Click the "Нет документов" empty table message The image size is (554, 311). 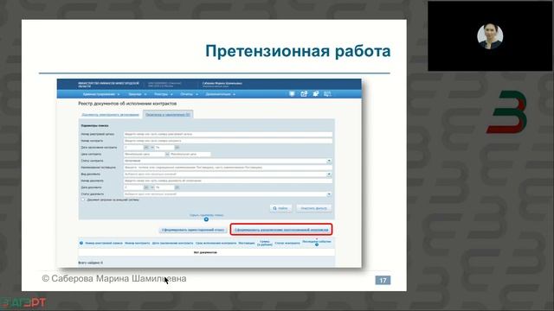[x=206, y=252]
